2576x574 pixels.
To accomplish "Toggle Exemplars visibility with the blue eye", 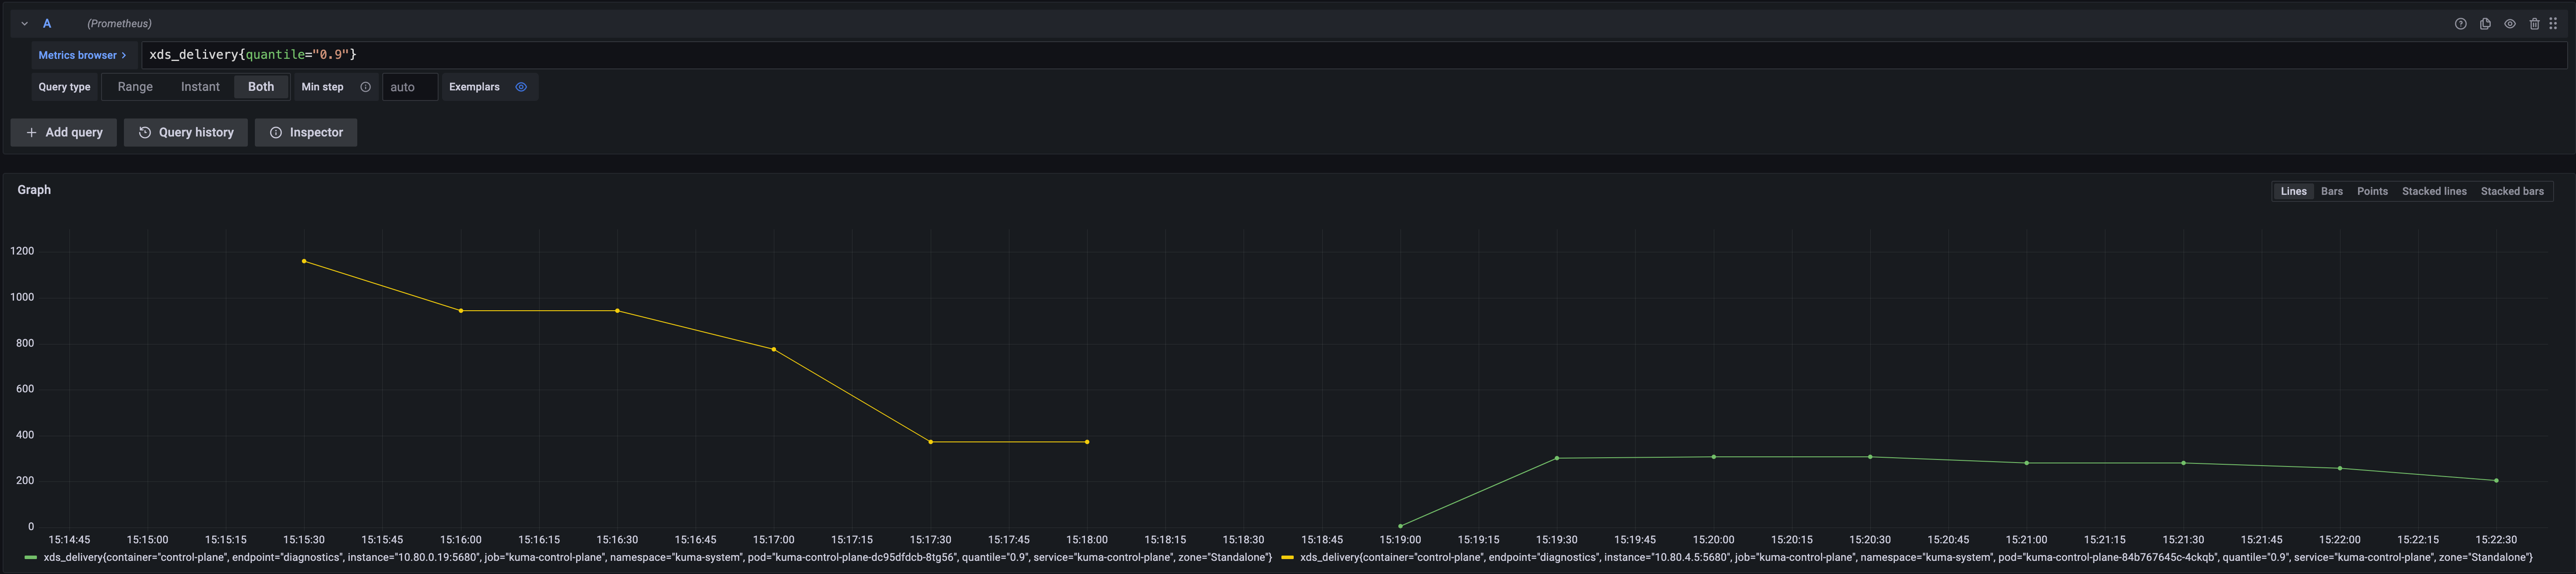I will (521, 87).
